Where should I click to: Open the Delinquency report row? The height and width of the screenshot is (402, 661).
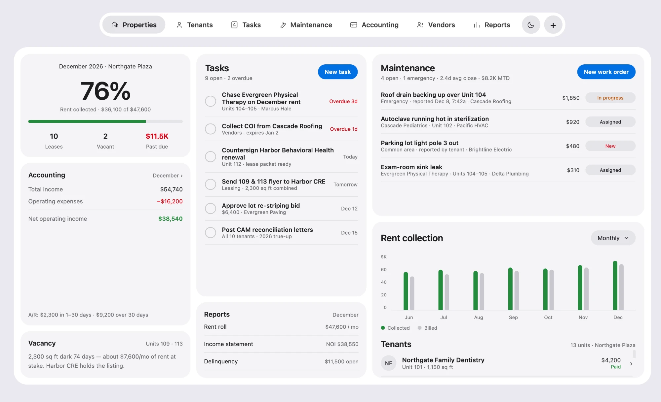(281, 361)
